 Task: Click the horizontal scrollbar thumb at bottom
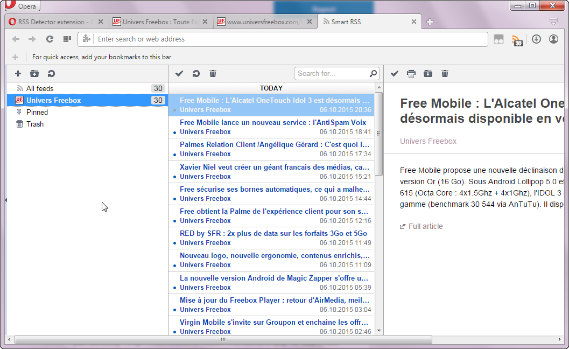(x=223, y=339)
